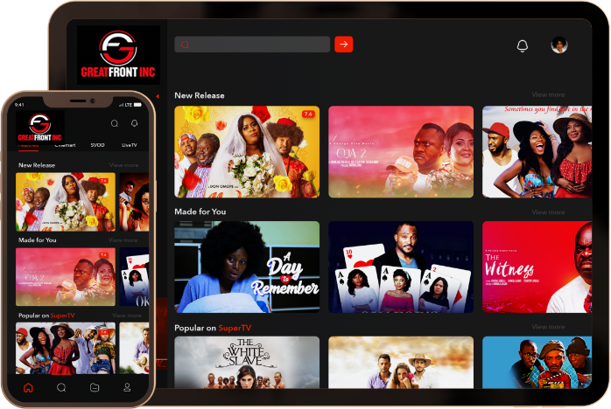Tap the phone bottom bar search icon
This screenshot has height=409, width=611.
click(x=61, y=388)
